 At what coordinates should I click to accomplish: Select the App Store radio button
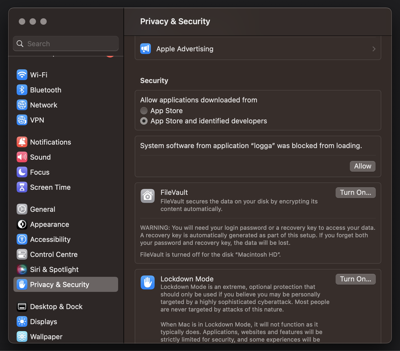click(x=144, y=110)
